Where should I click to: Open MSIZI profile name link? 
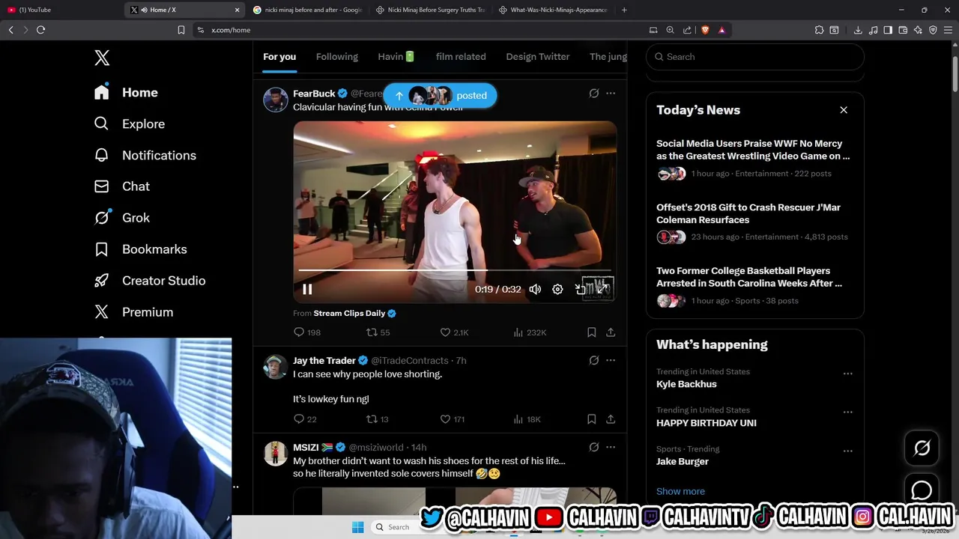[306, 448]
